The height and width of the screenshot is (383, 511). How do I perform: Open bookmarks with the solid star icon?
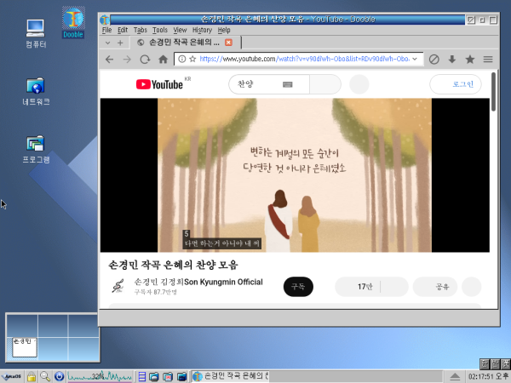coord(470,60)
